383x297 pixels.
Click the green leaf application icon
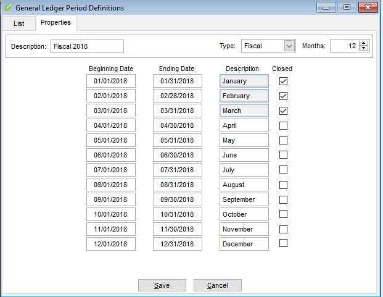tap(8, 8)
